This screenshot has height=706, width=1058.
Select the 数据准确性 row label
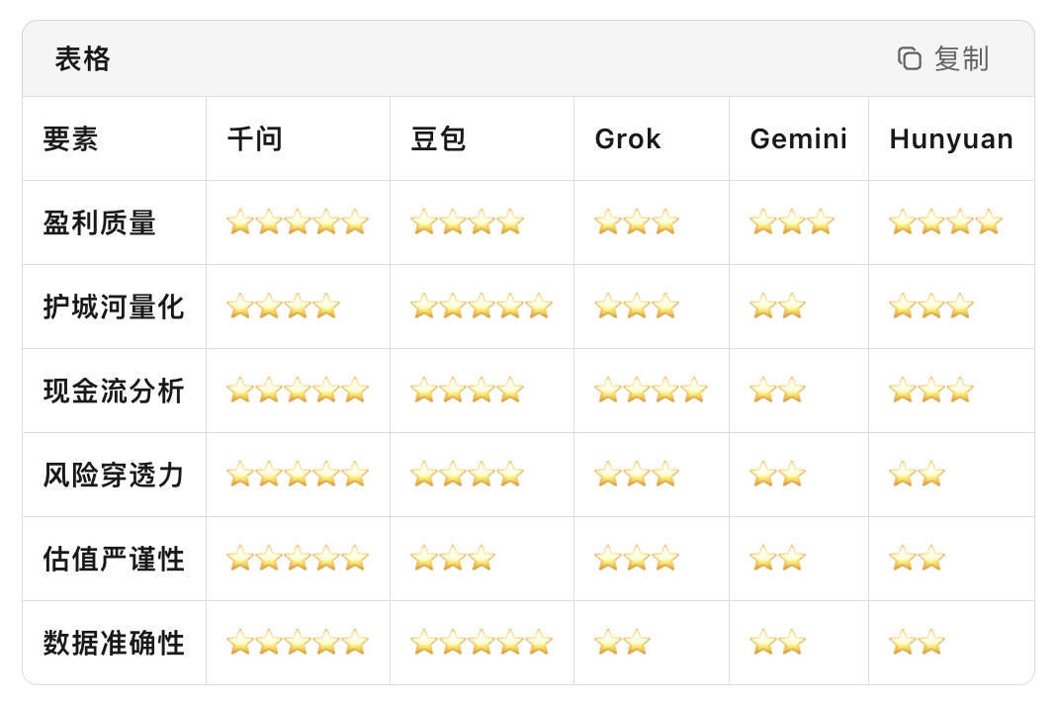coord(114,644)
